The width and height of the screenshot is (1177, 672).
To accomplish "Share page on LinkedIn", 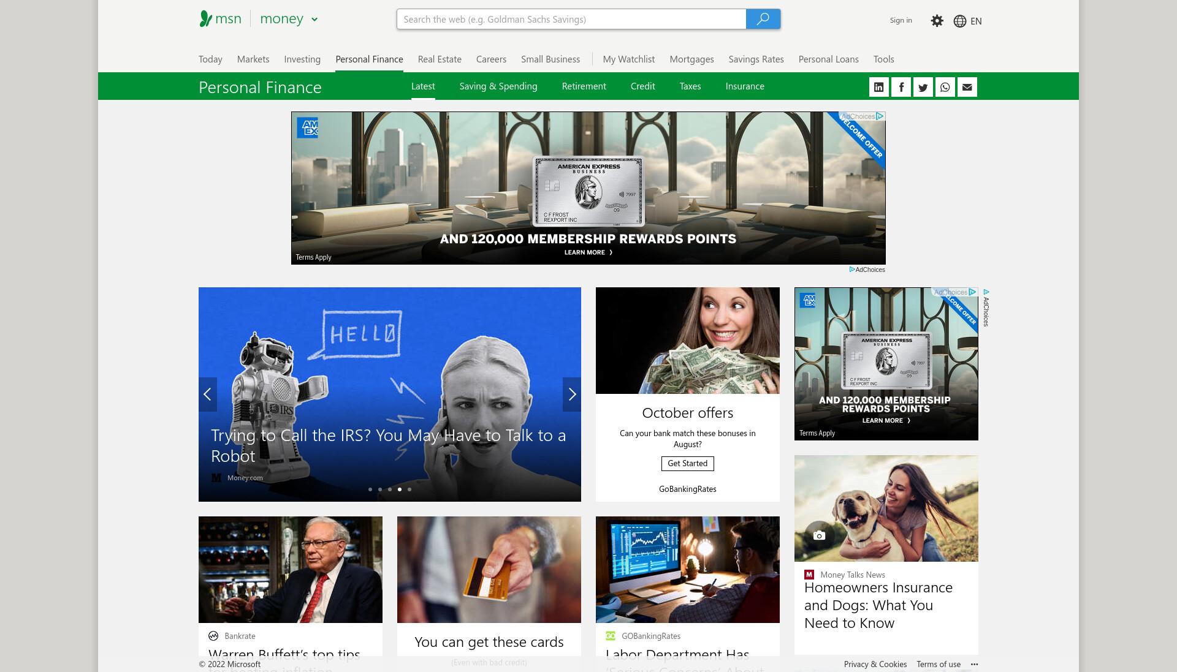I will point(878,87).
